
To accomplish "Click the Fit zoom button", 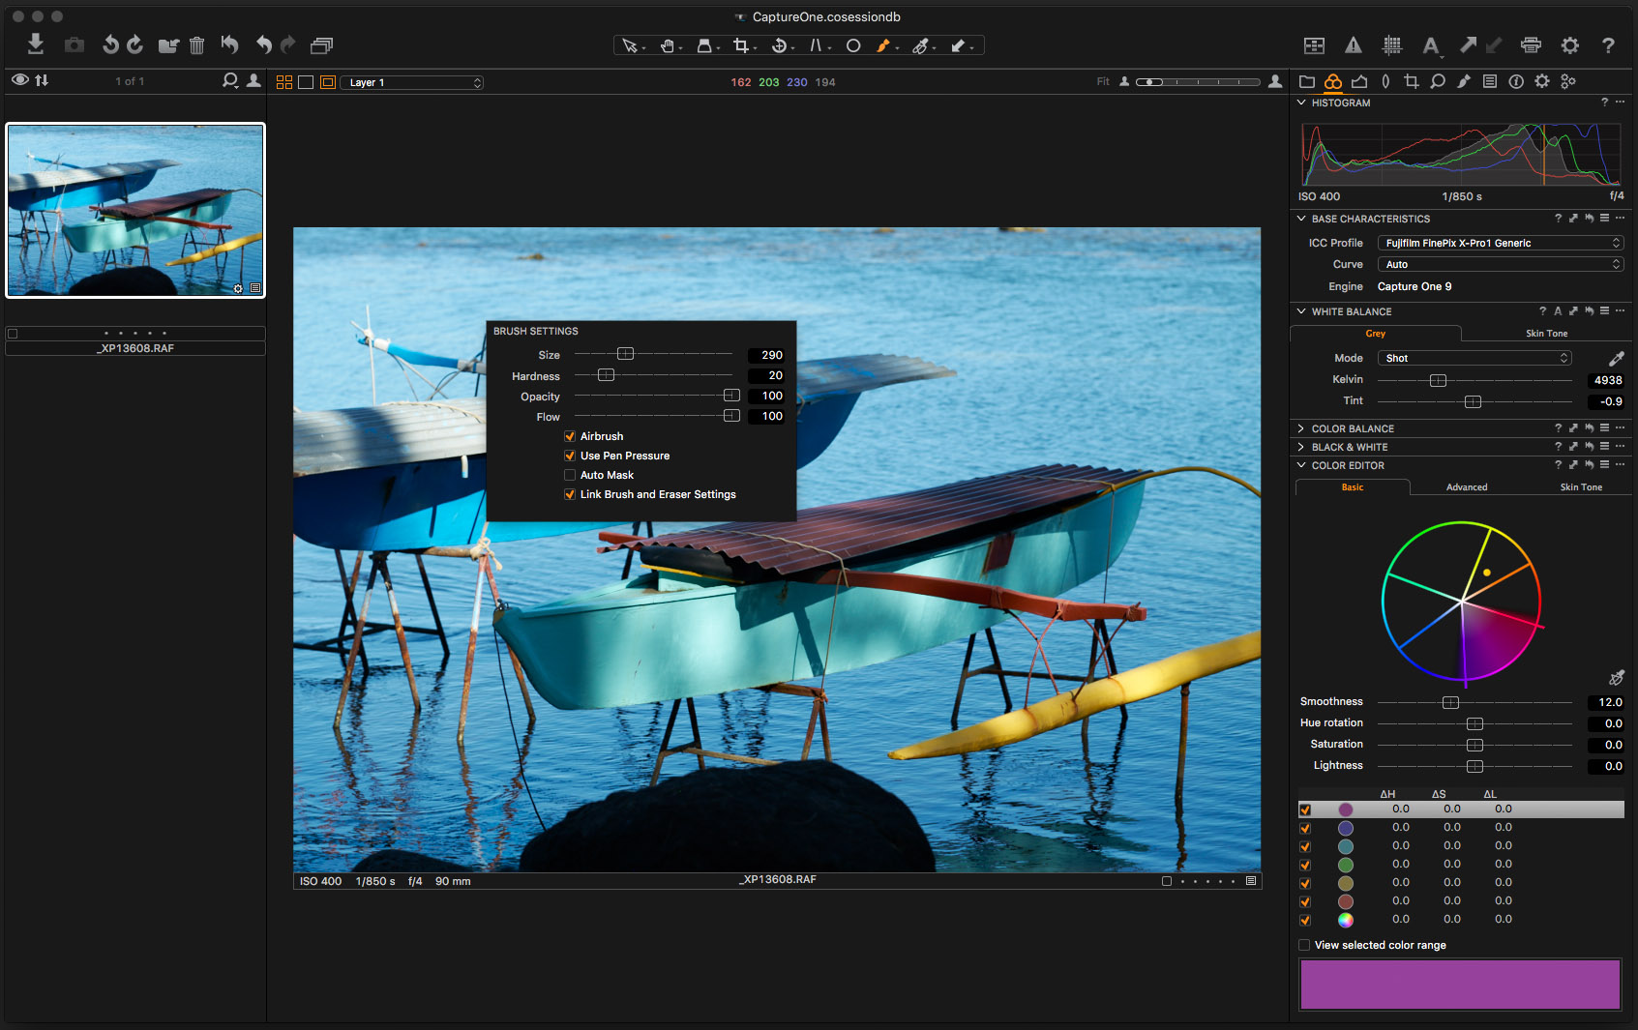I will tap(1103, 82).
